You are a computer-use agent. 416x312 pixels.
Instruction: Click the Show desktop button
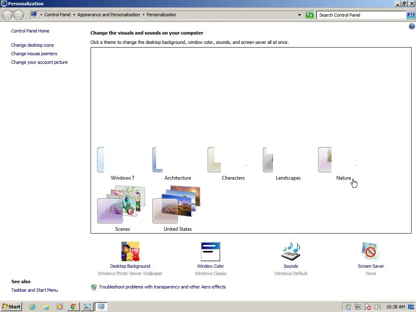tap(412, 307)
